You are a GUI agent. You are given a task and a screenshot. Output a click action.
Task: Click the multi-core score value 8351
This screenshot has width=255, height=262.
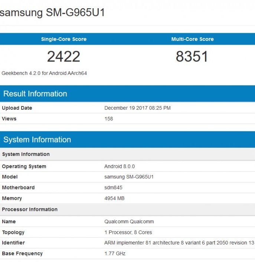(192, 57)
